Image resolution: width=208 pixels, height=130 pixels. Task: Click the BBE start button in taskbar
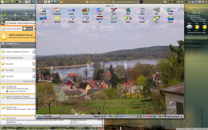(39, 116)
